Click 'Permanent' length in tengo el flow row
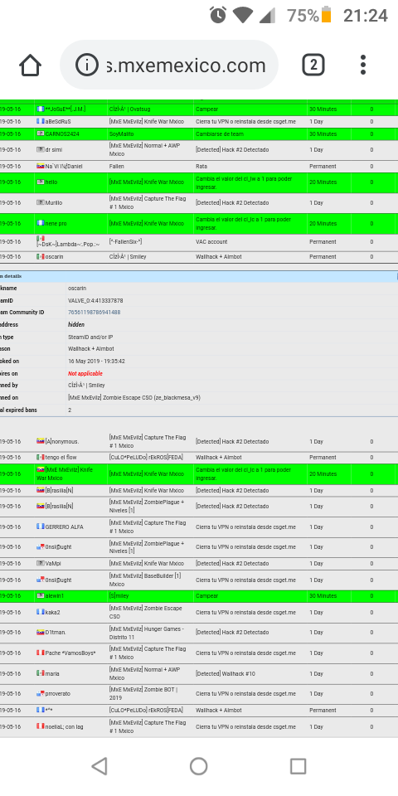The image size is (398, 796). (x=323, y=458)
